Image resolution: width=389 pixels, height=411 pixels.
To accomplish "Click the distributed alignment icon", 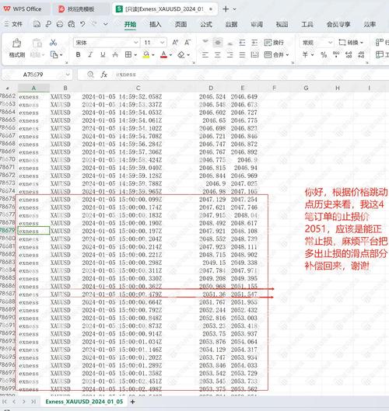I will point(254,55).
